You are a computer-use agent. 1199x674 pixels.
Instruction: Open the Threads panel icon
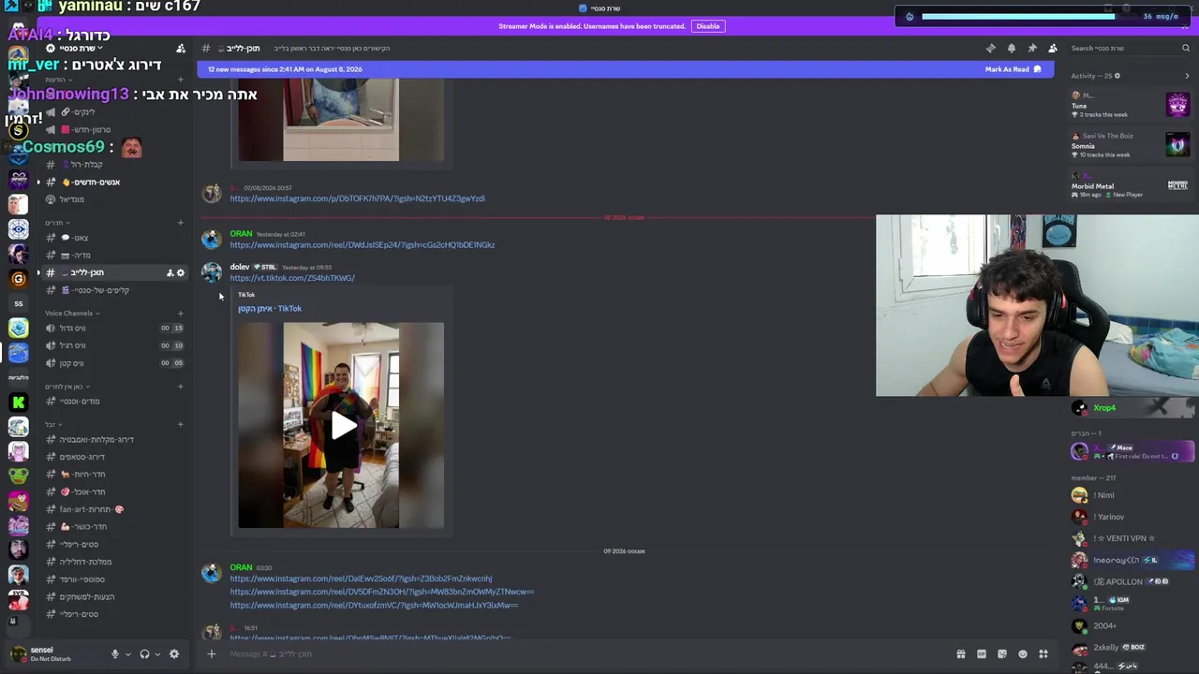[x=991, y=48]
